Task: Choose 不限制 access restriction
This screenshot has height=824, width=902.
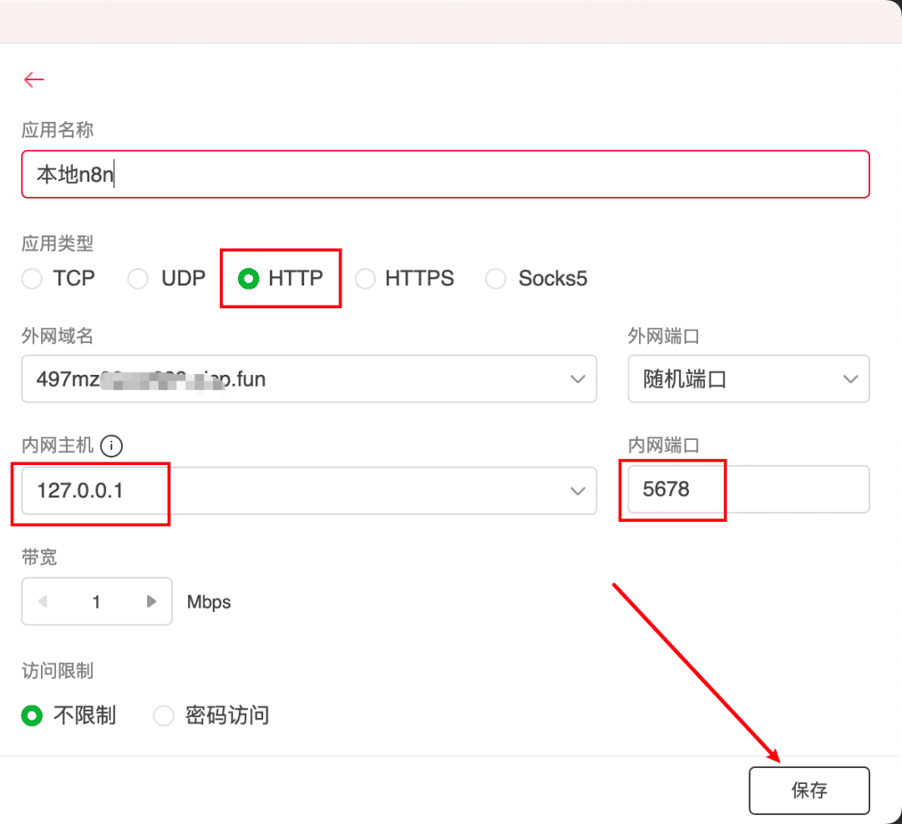Action: tap(32, 715)
